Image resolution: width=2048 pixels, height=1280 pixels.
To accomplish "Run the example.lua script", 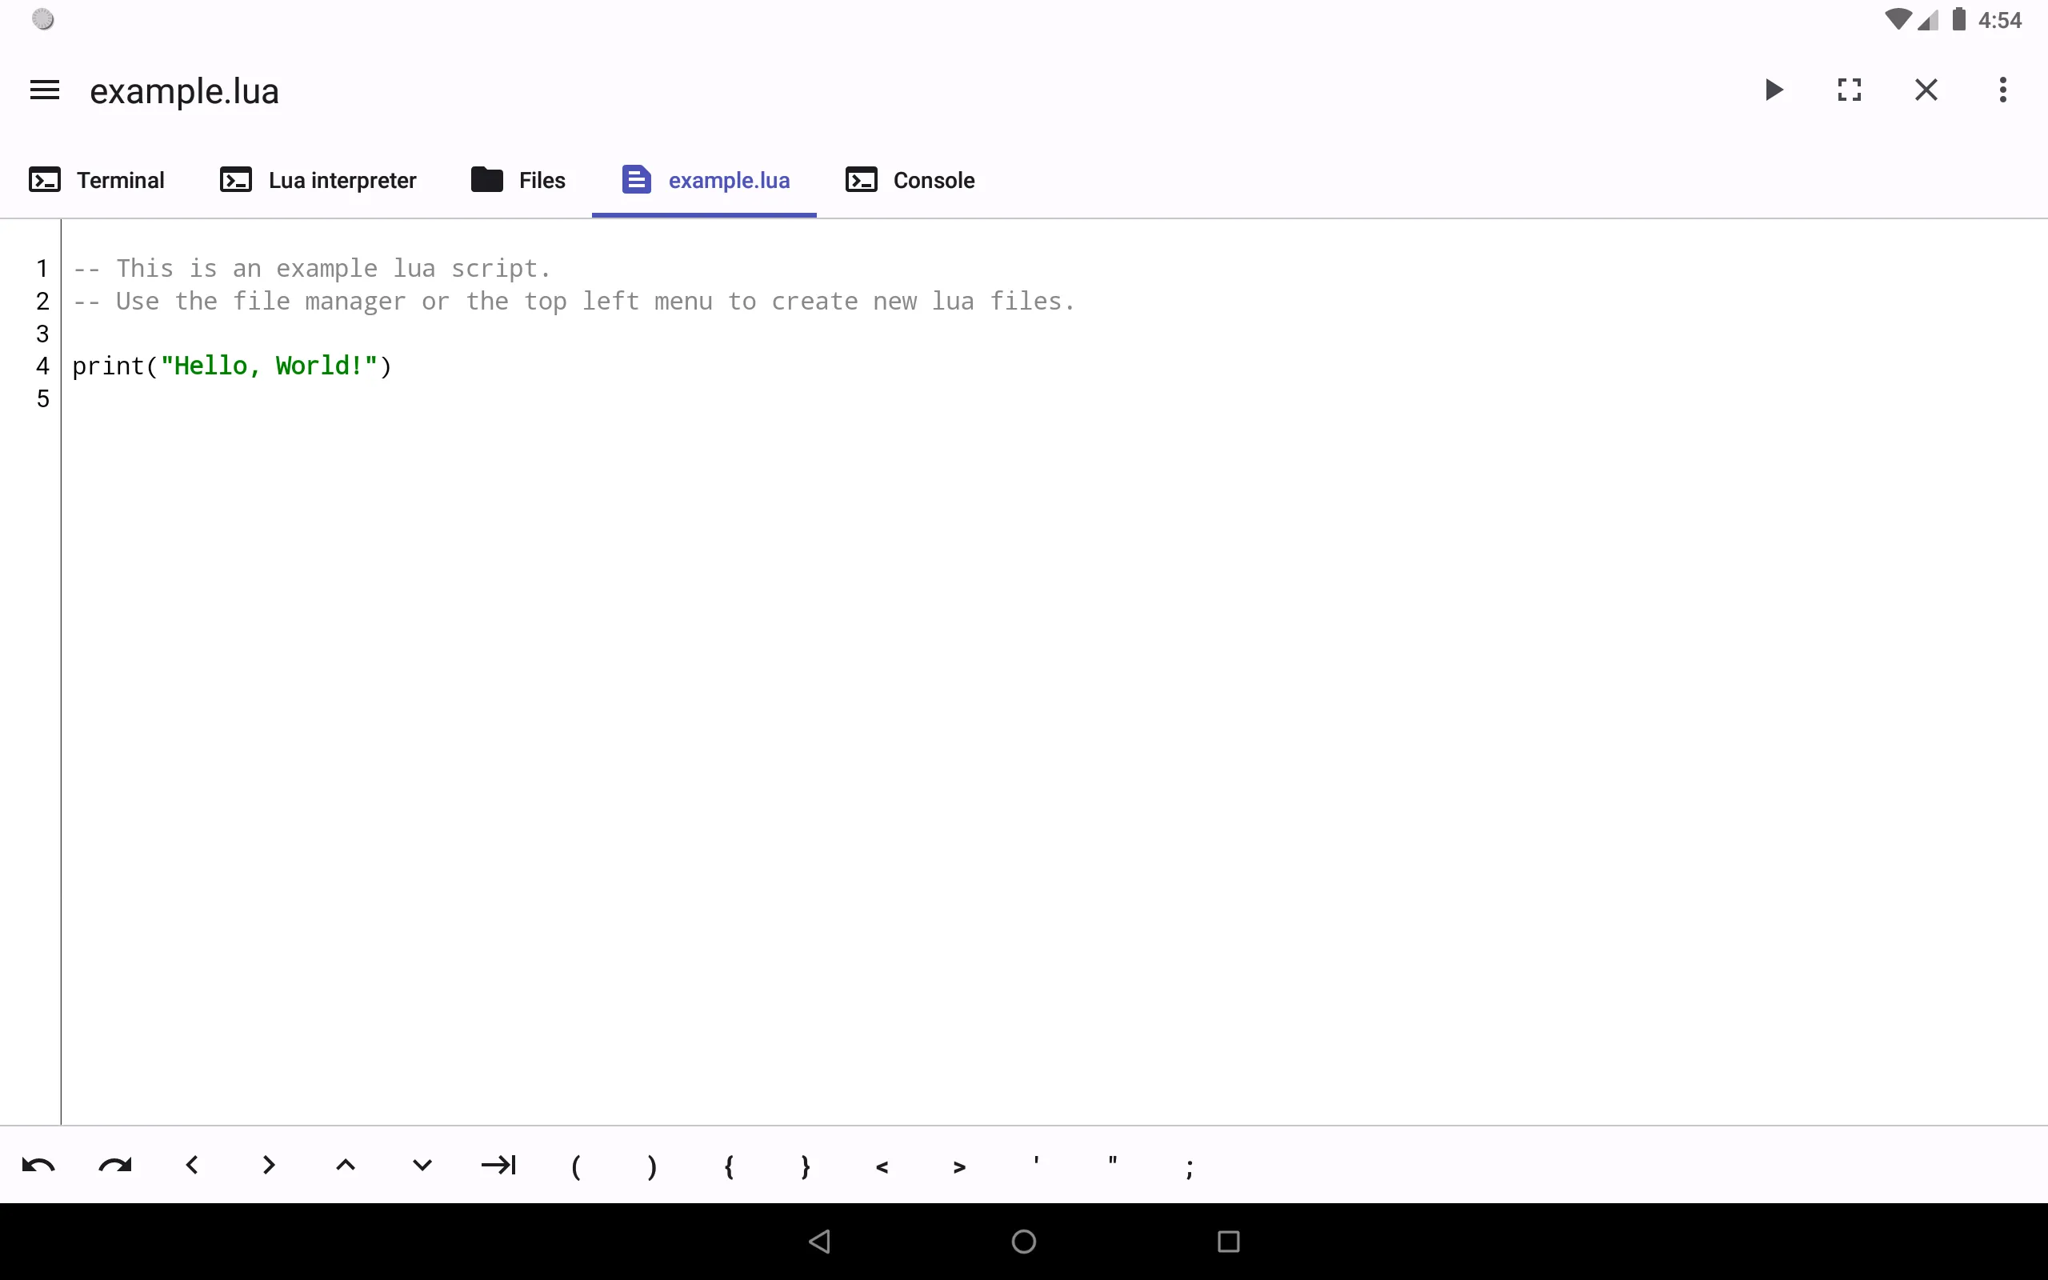I will (1773, 90).
